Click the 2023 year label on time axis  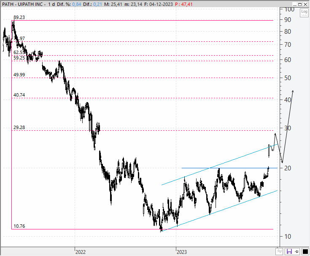182,252
